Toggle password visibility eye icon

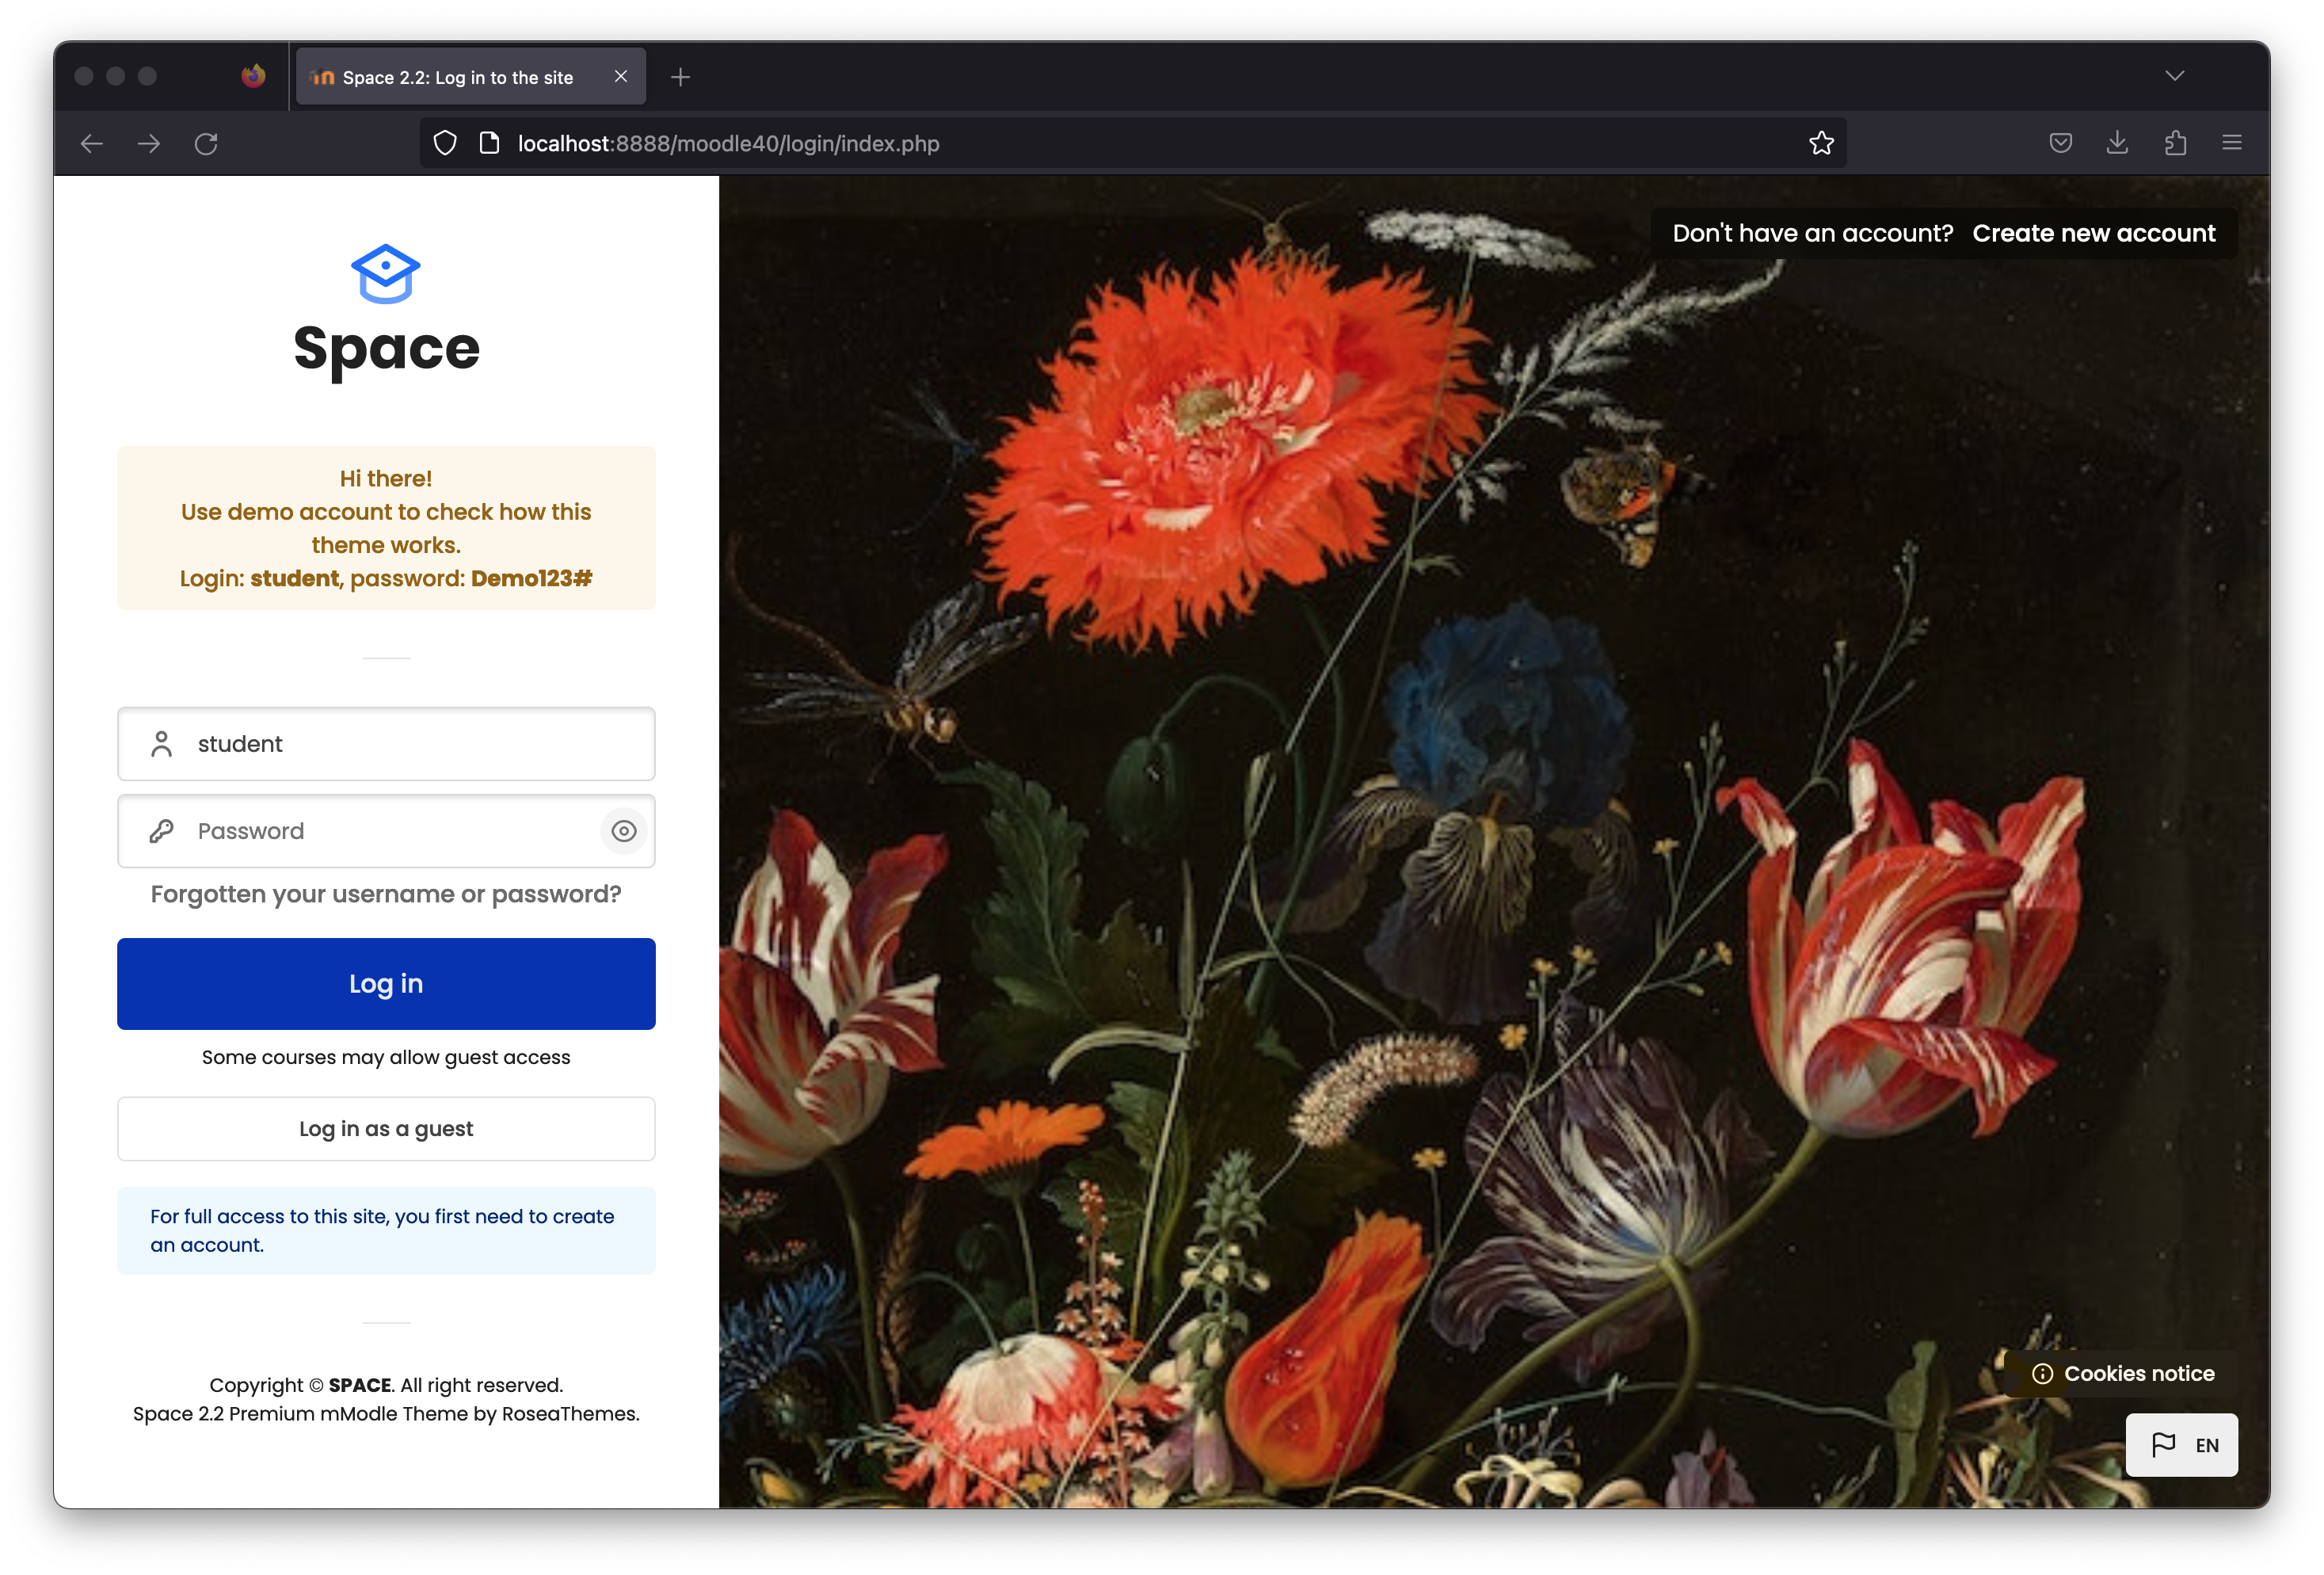coord(623,831)
